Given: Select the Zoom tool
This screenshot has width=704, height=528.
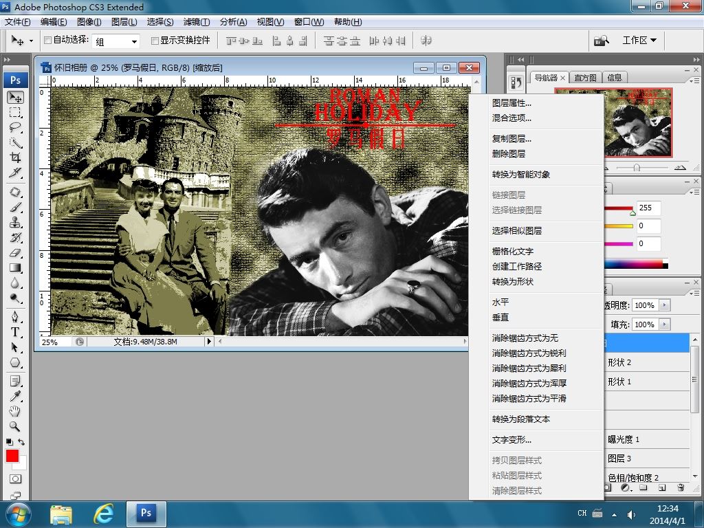Looking at the screenshot, I should pyautogui.click(x=15, y=426).
